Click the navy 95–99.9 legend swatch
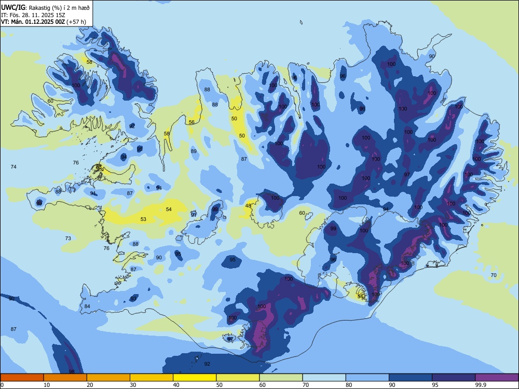Viewport: 519px width, 389px height. point(454,378)
